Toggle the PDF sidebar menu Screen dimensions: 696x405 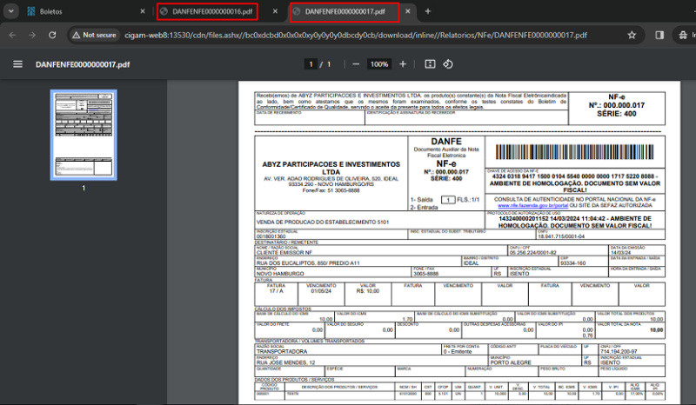click(x=17, y=64)
